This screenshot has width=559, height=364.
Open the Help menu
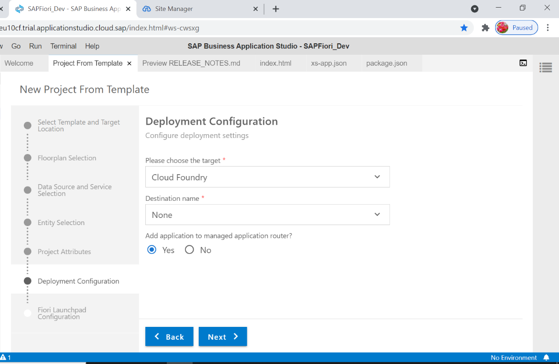tap(92, 46)
